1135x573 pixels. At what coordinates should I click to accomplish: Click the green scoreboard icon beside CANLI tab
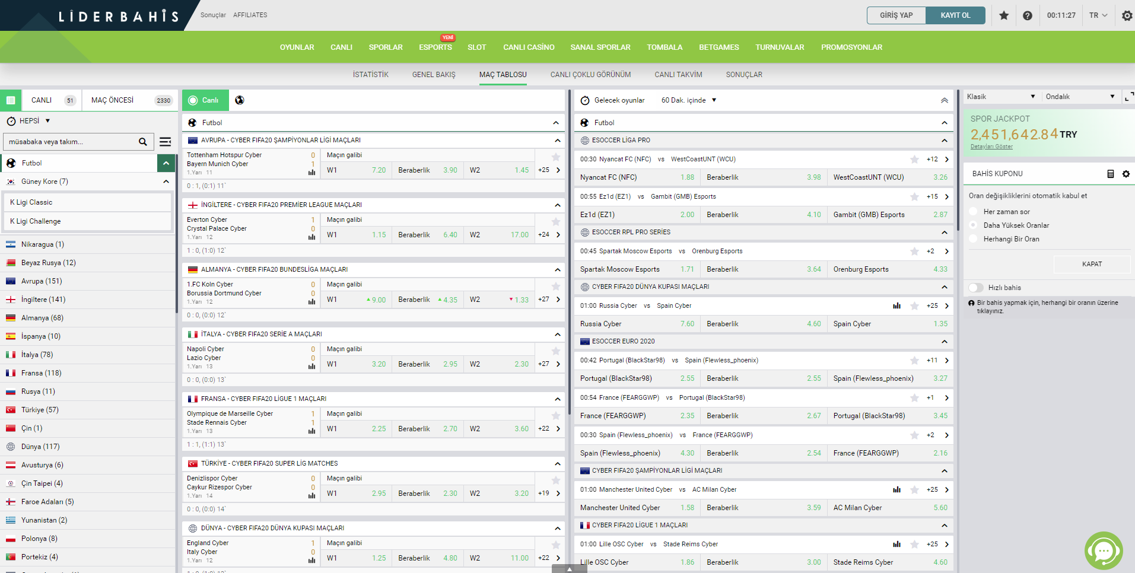coord(11,100)
